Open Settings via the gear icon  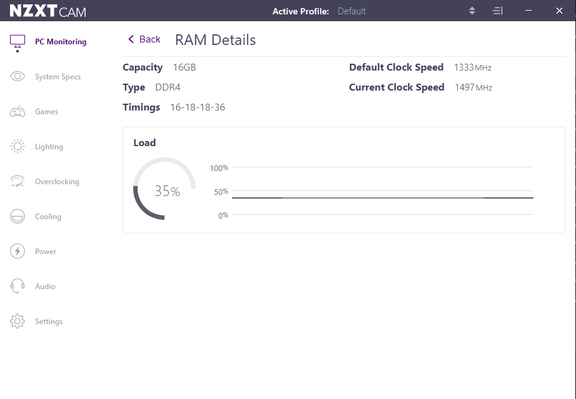(x=18, y=322)
